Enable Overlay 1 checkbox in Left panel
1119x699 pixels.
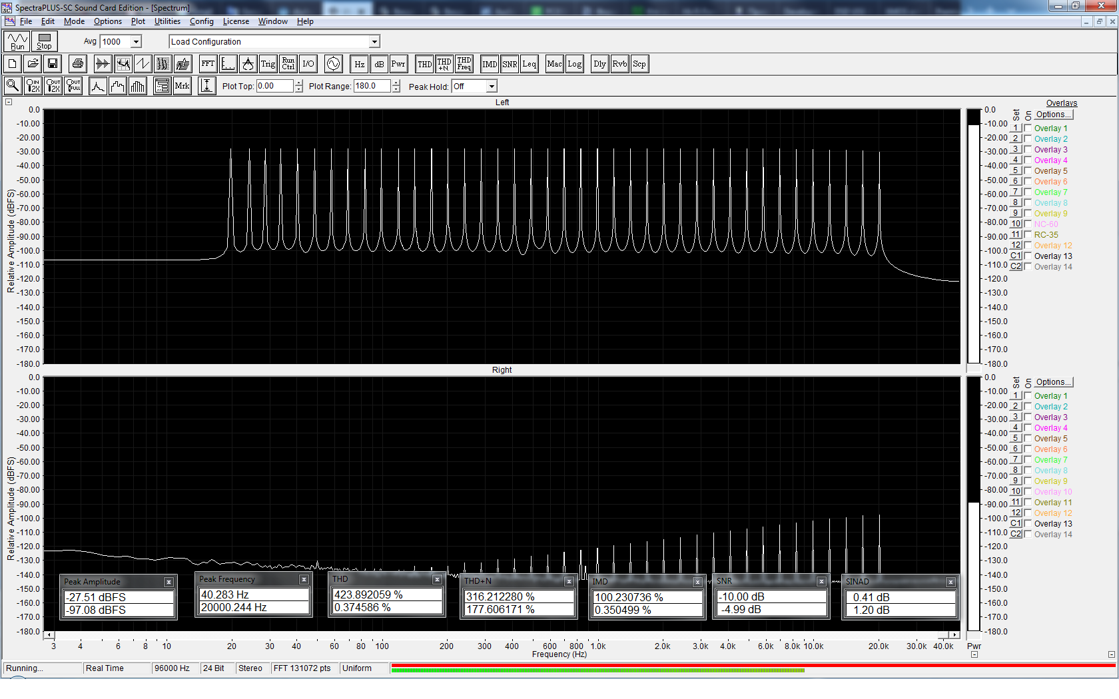(x=1028, y=128)
